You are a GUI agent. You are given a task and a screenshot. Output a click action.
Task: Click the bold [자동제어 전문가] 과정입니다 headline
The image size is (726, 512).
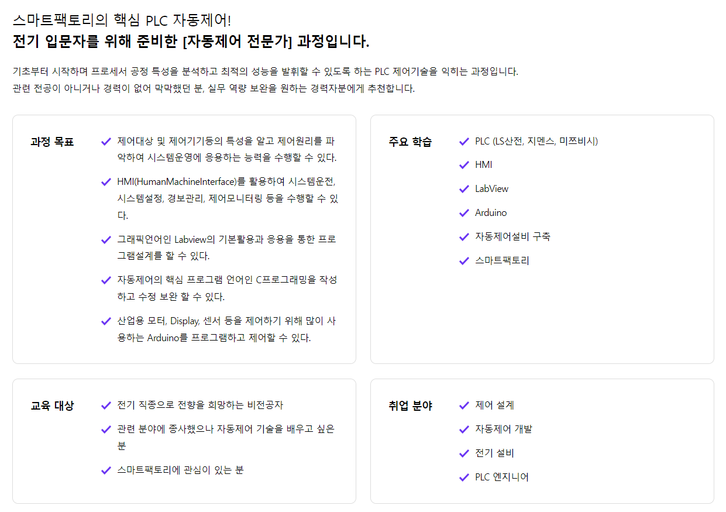tap(191, 42)
